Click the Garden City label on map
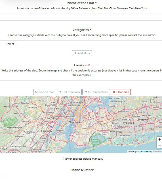The width and height of the screenshot is (162, 182). 126,120
